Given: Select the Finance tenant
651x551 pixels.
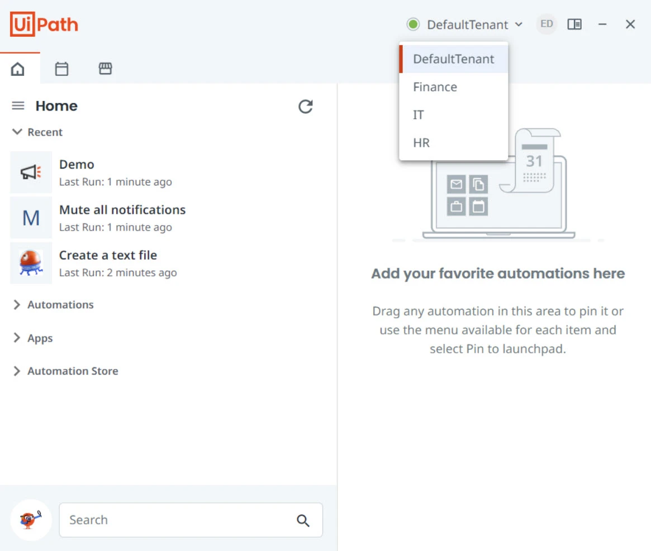Looking at the screenshot, I should tap(453, 87).
